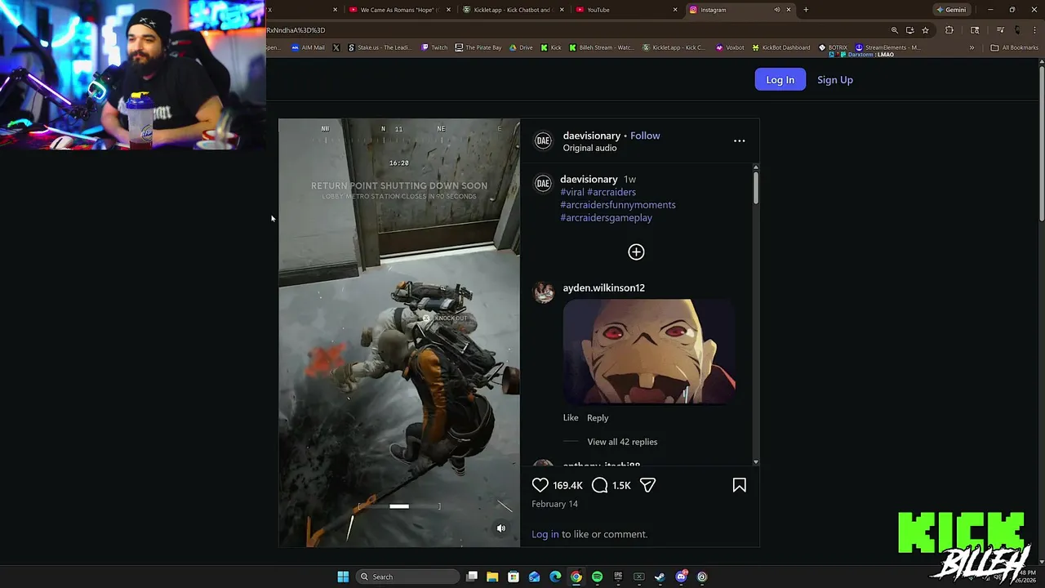Image resolution: width=1045 pixels, height=588 pixels.
Task: Switch to the Kicklet.app tab
Action: (x=512, y=10)
